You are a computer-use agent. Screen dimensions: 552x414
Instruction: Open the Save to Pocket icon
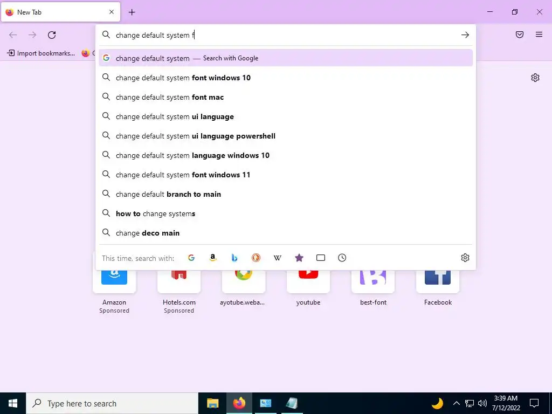(519, 34)
